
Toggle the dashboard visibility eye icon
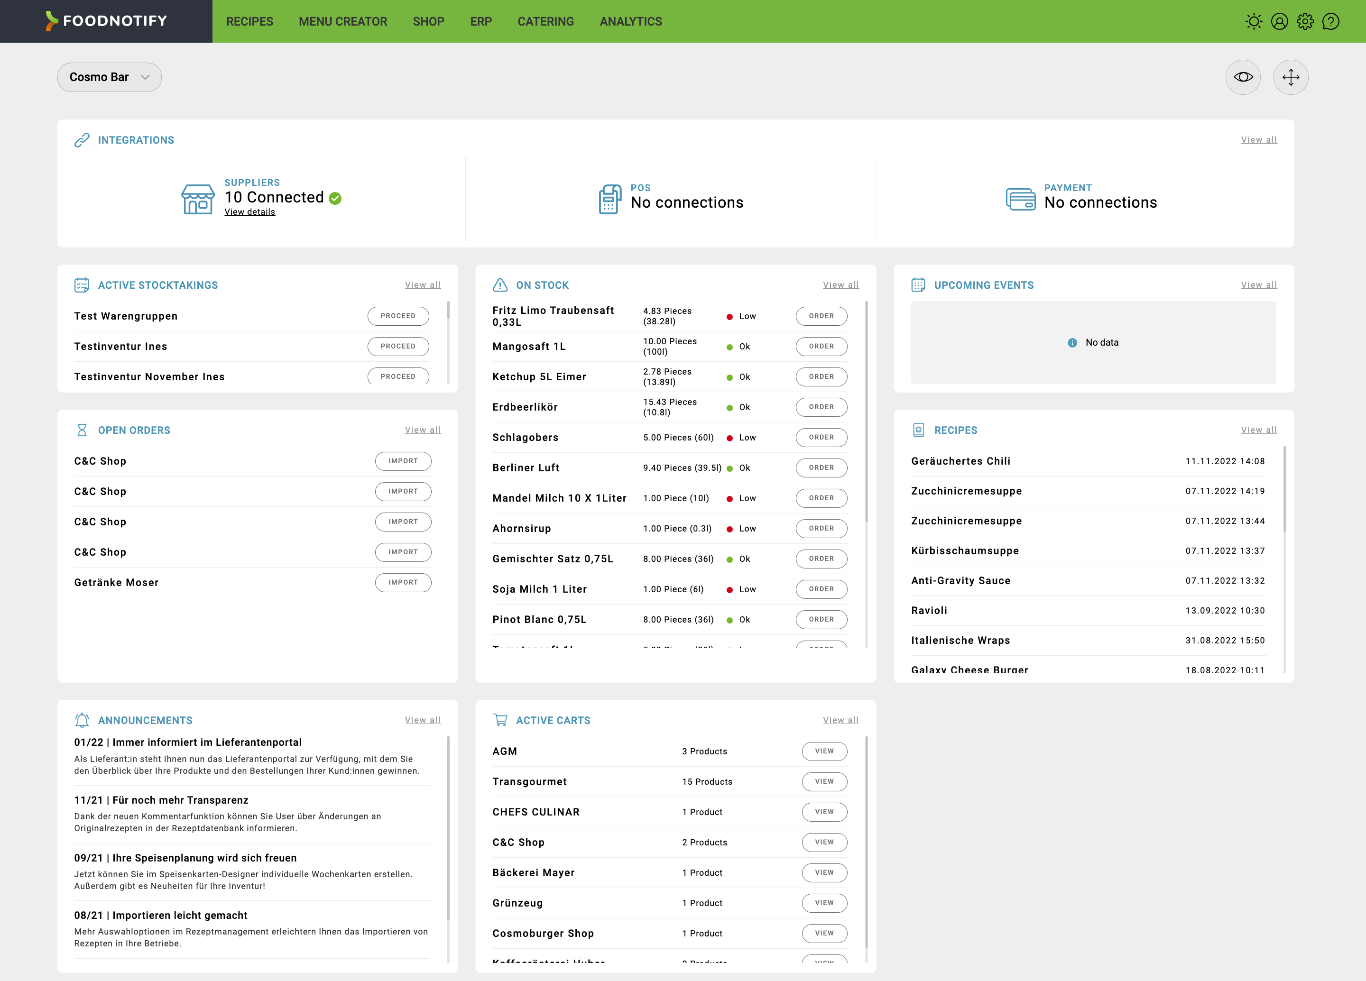1243,77
